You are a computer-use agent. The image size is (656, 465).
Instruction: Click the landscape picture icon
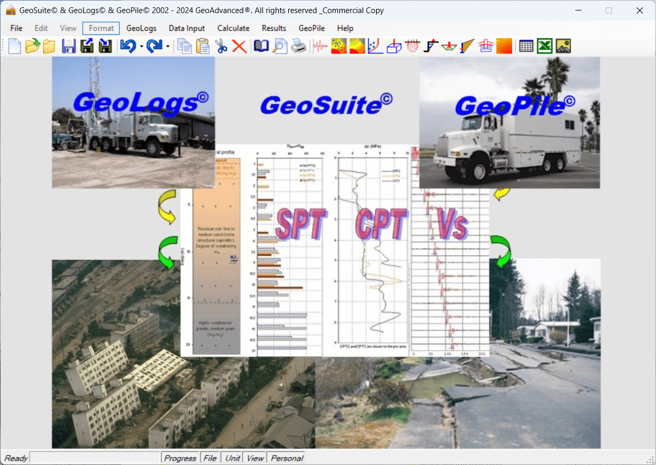[563, 46]
